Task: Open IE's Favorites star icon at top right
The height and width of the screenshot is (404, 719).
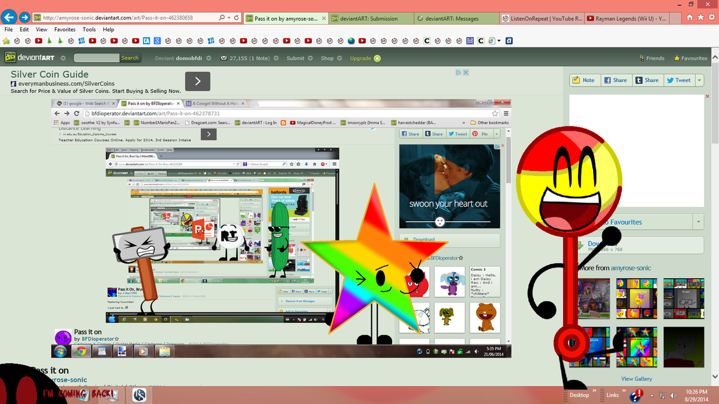Action: (x=700, y=18)
